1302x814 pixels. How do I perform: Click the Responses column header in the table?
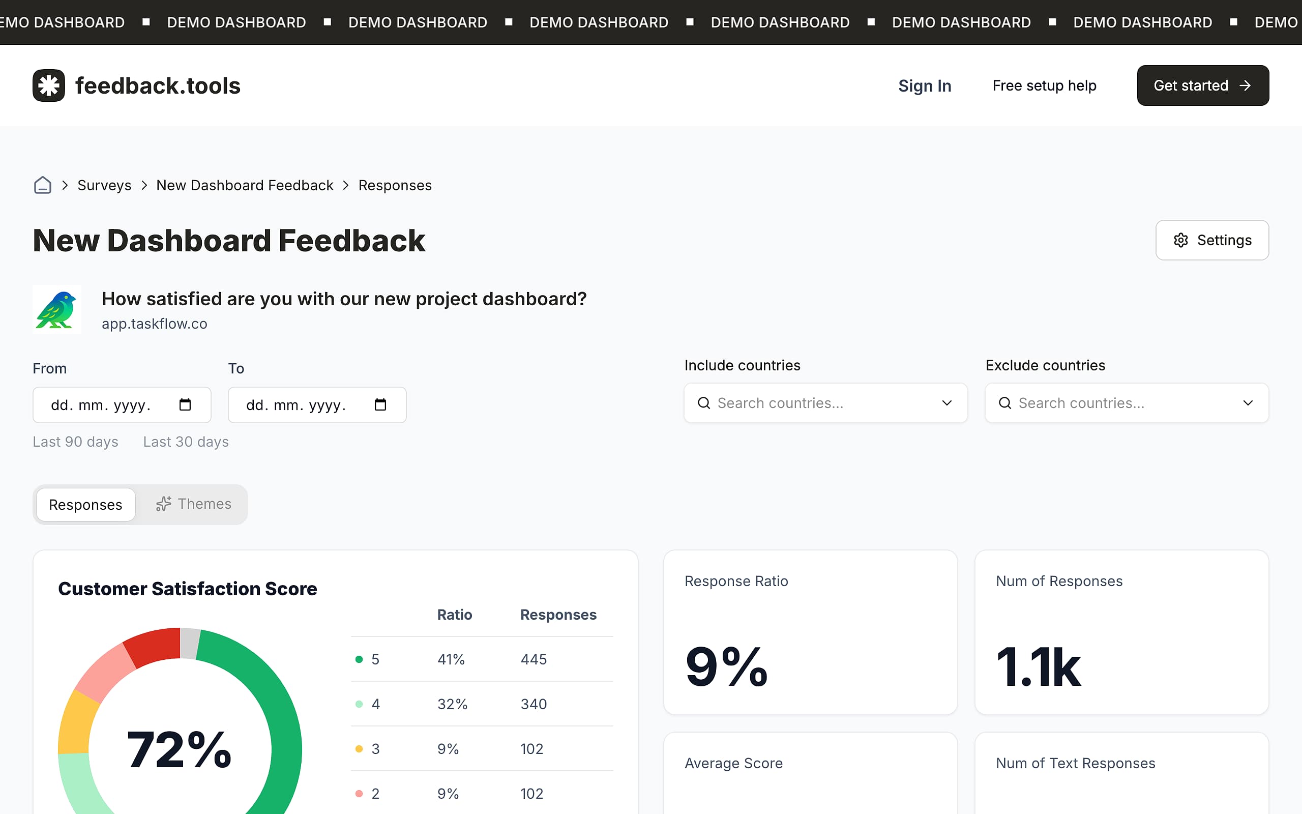click(x=558, y=615)
